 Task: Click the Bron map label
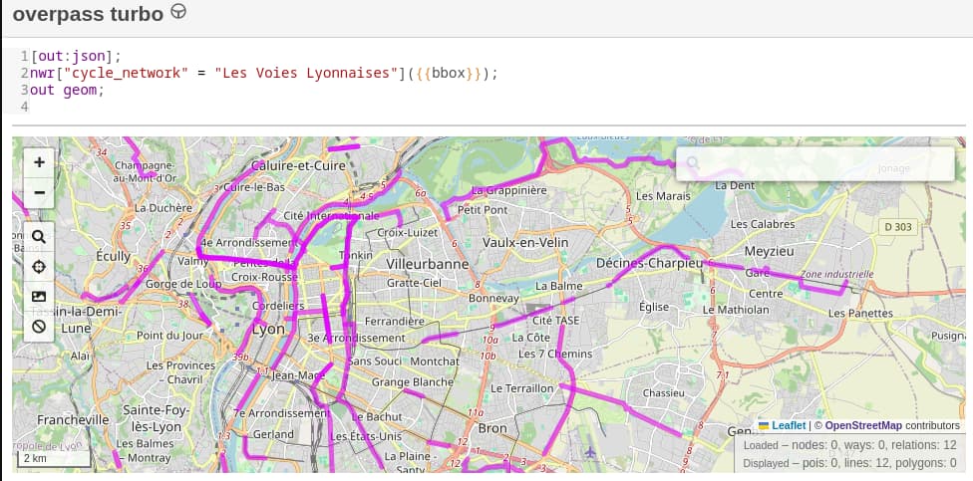point(492,428)
